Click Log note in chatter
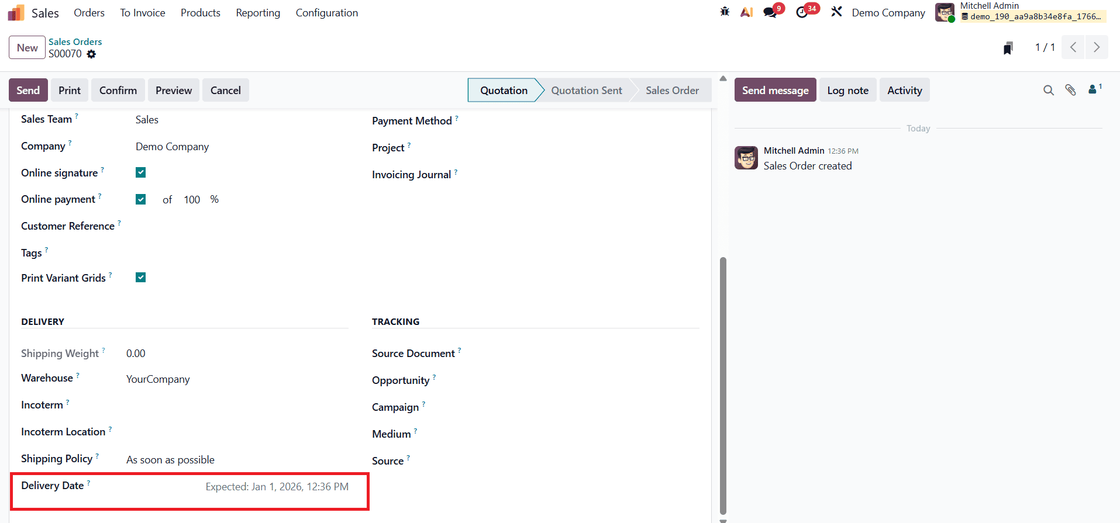The height and width of the screenshot is (523, 1120). pyautogui.click(x=847, y=90)
